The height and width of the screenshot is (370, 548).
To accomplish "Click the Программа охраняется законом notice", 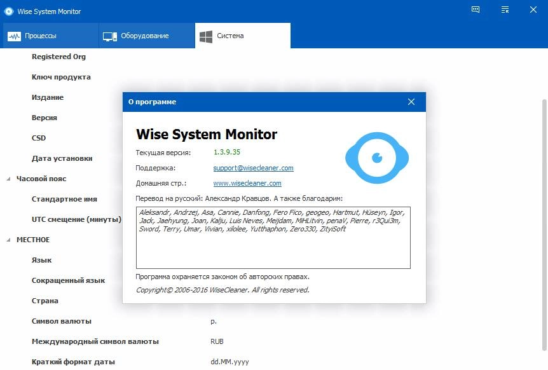I will tap(223, 277).
